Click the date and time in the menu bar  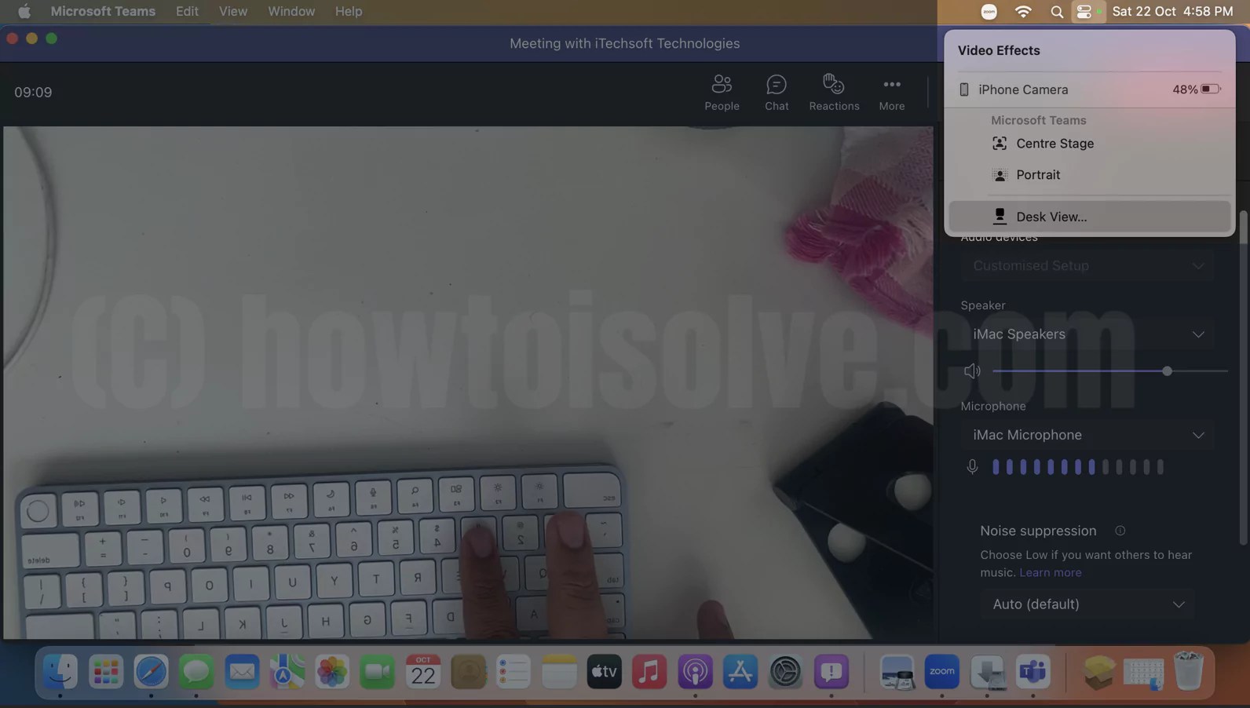tap(1172, 11)
